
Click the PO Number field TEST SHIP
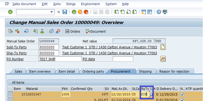click(x=60, y=59)
